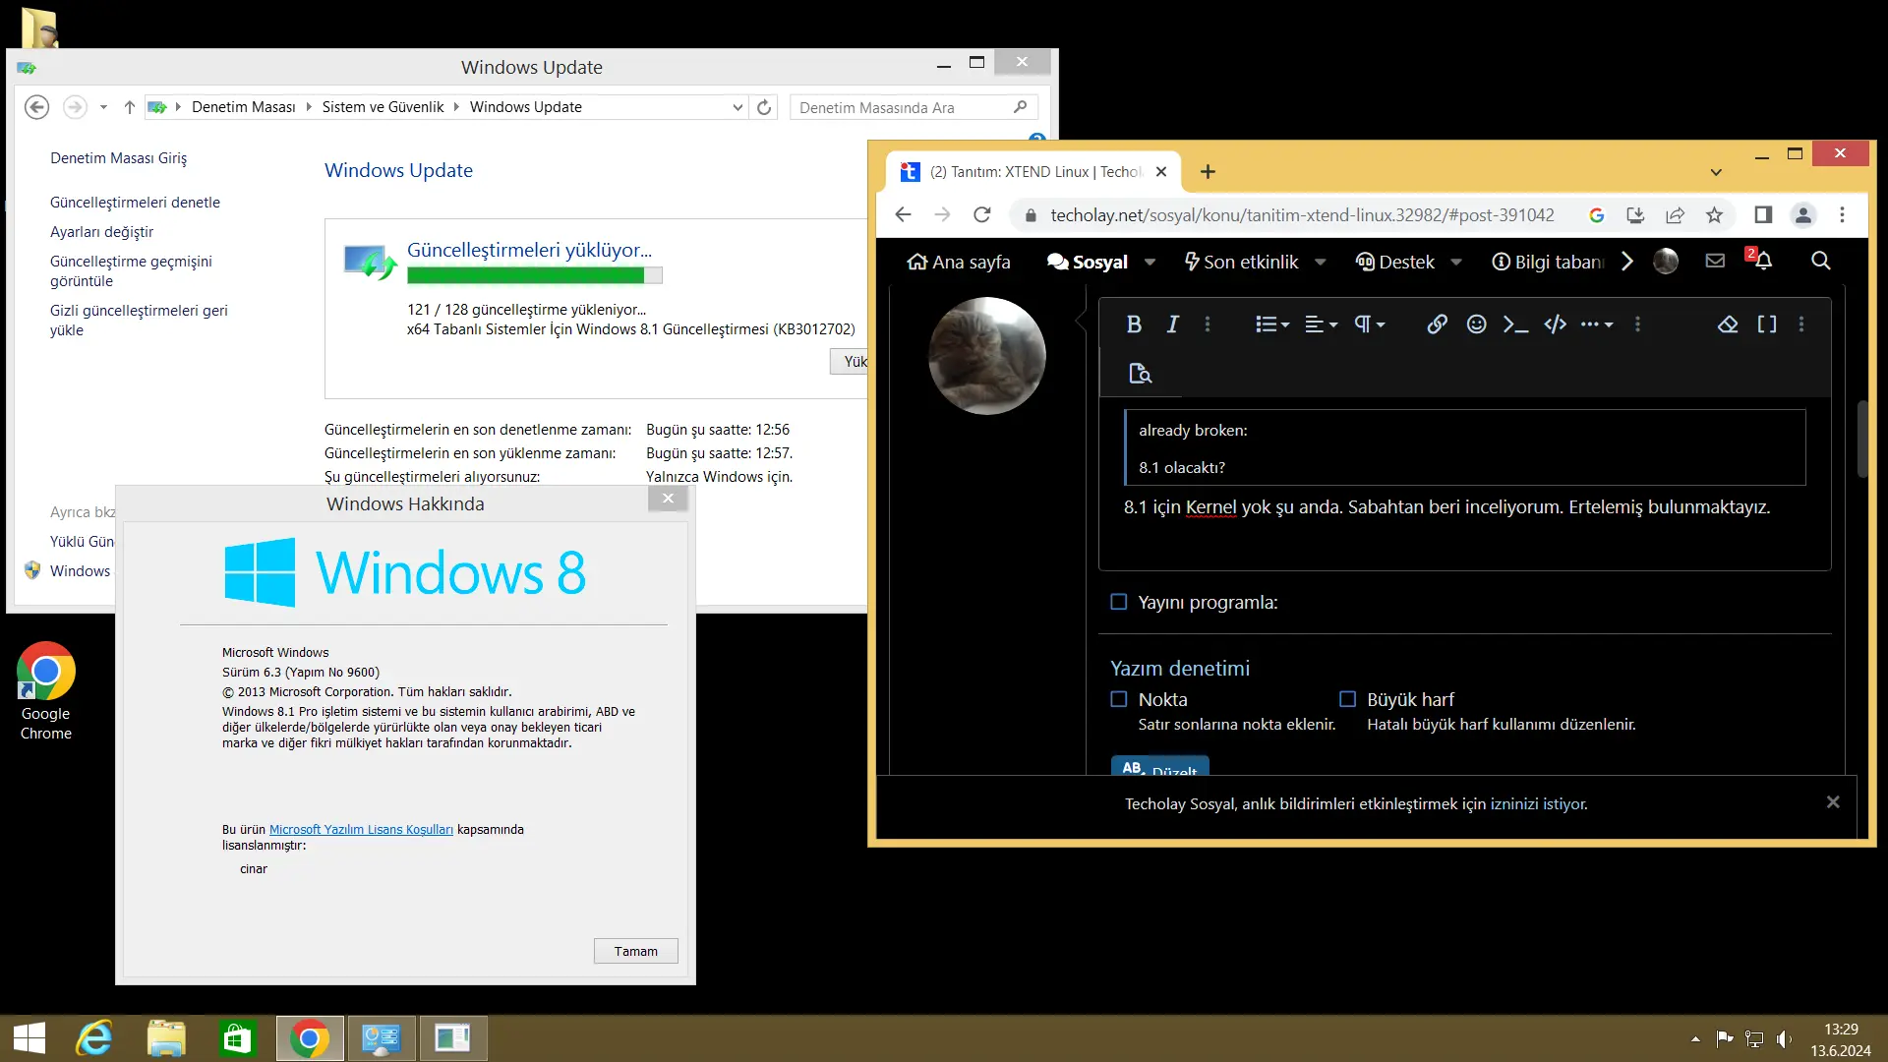Open Ayarları değiştir in Windows Update
The image size is (1888, 1062).
[101, 232]
